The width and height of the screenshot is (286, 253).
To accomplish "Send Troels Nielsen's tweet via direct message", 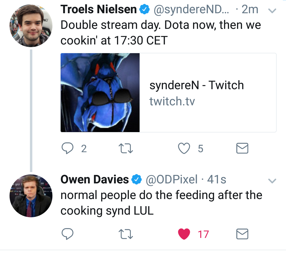I will click(x=242, y=148).
